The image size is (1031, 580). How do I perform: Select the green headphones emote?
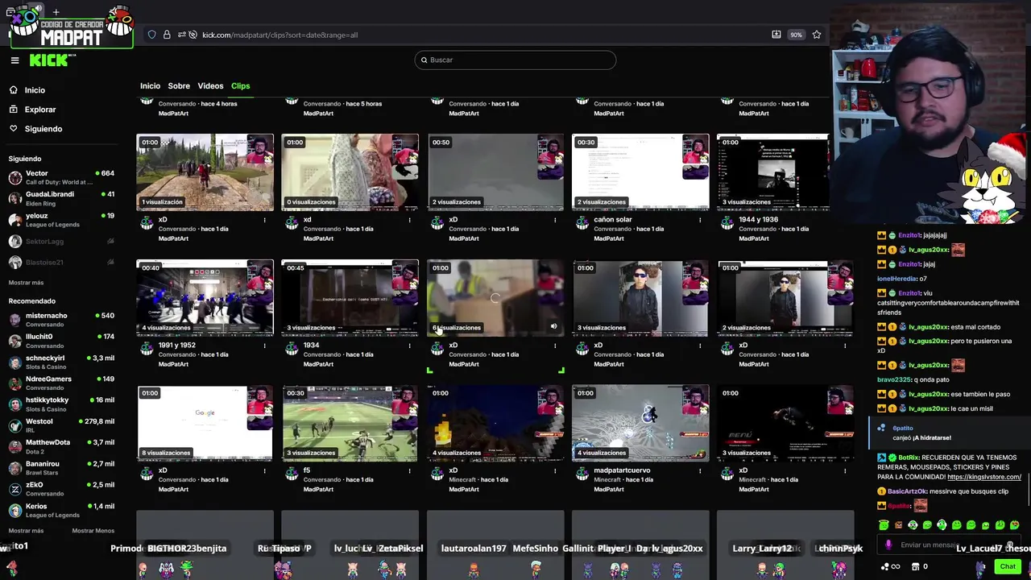click(x=942, y=525)
